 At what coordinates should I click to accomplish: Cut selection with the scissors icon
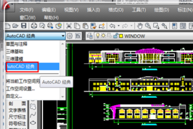coord(69,26)
